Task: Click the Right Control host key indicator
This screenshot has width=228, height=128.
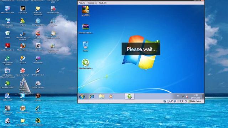Action: click(195, 101)
